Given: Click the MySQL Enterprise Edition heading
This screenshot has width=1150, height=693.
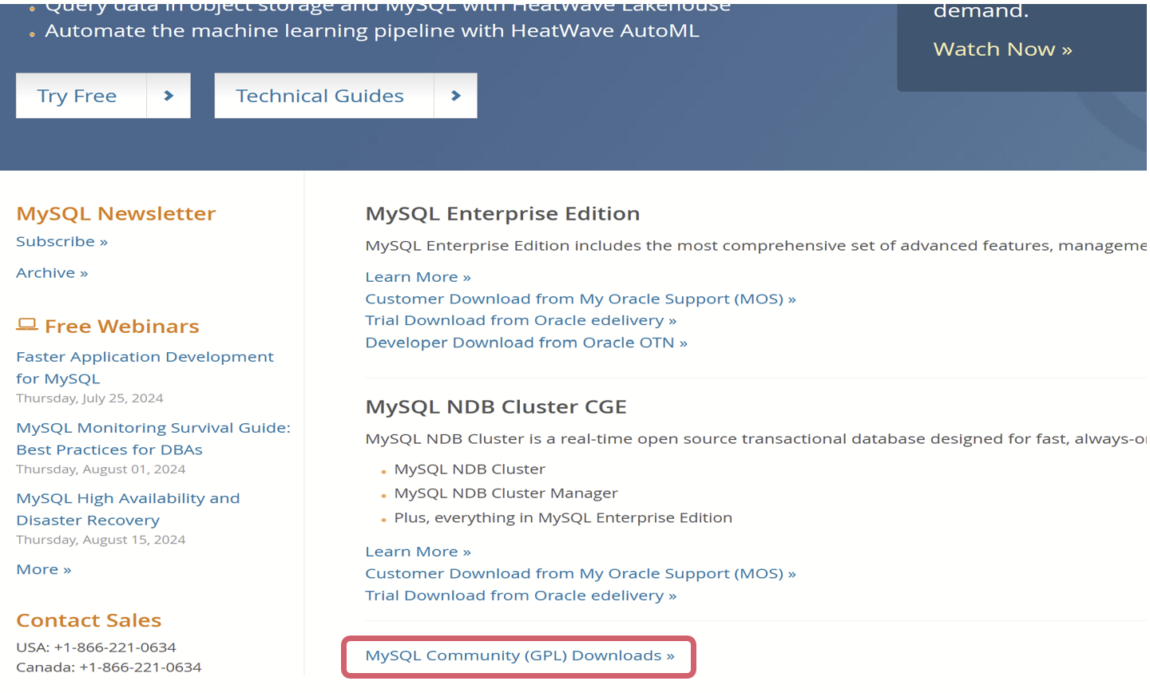Looking at the screenshot, I should pos(502,214).
